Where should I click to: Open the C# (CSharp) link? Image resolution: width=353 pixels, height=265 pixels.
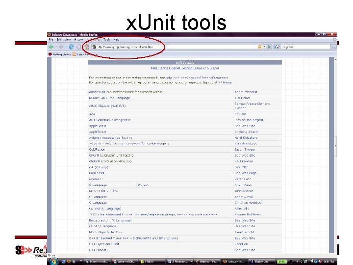pyautogui.click(x=99, y=167)
